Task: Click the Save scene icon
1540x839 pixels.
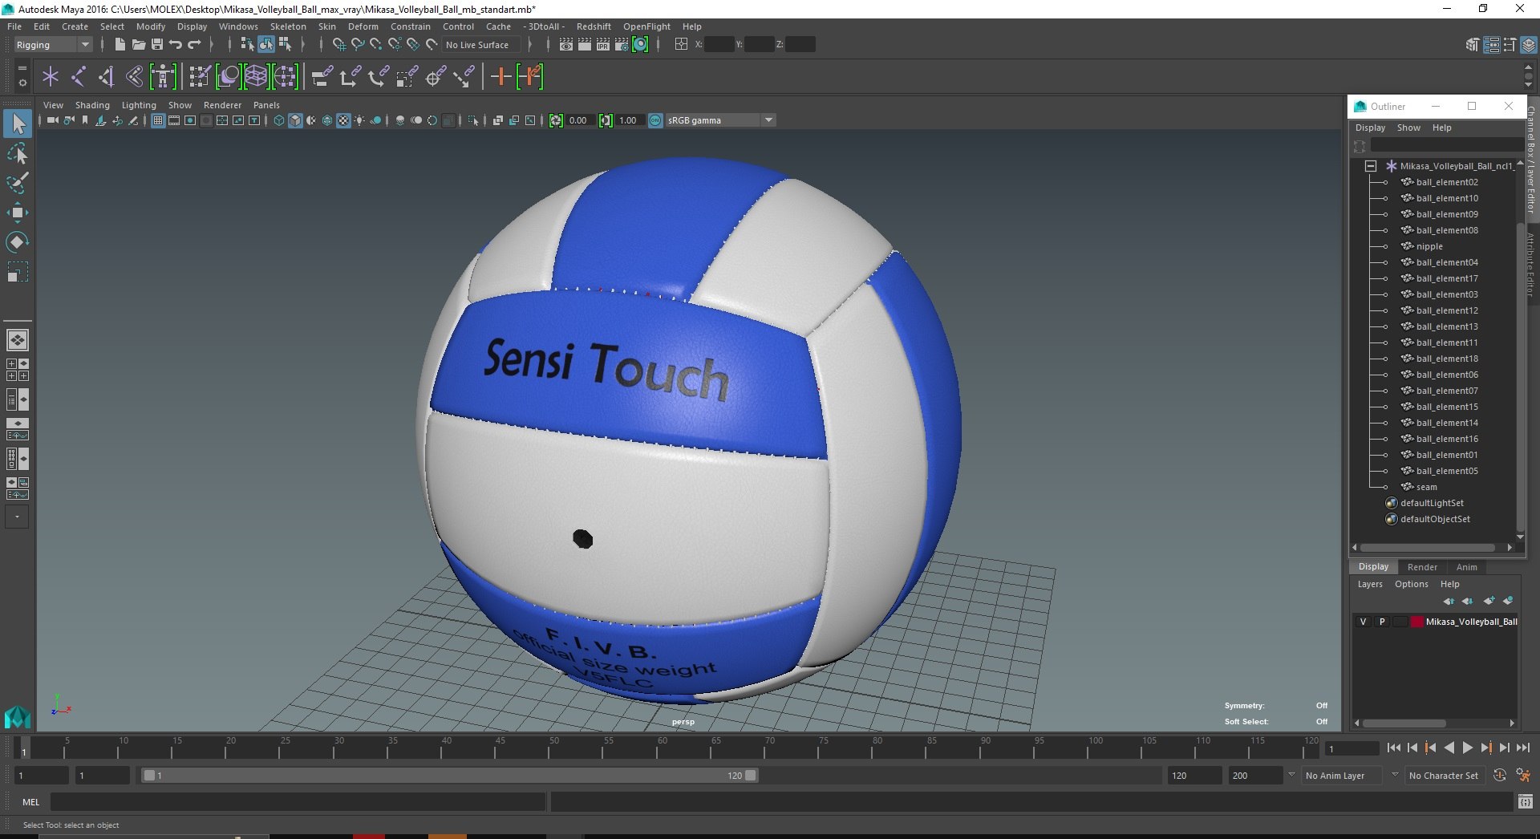Action: [157, 45]
